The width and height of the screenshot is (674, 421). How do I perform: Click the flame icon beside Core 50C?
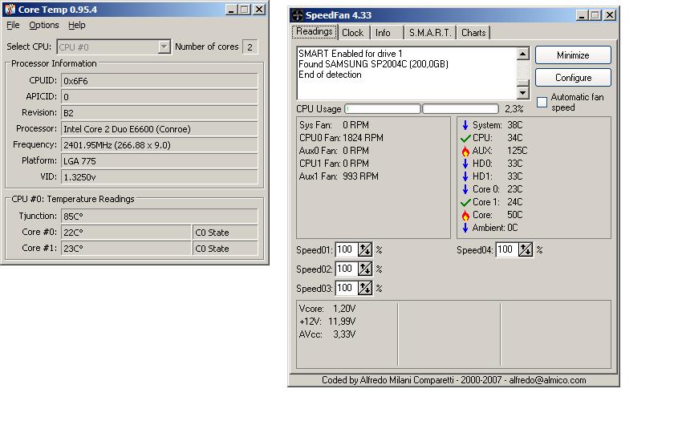click(x=465, y=215)
